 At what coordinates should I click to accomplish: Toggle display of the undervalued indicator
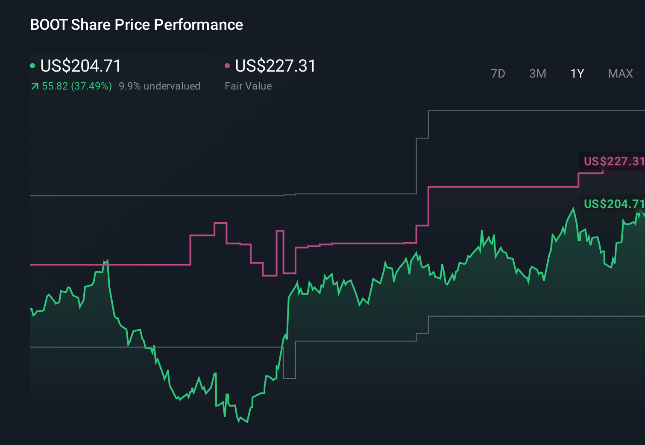pyautogui.click(x=160, y=86)
